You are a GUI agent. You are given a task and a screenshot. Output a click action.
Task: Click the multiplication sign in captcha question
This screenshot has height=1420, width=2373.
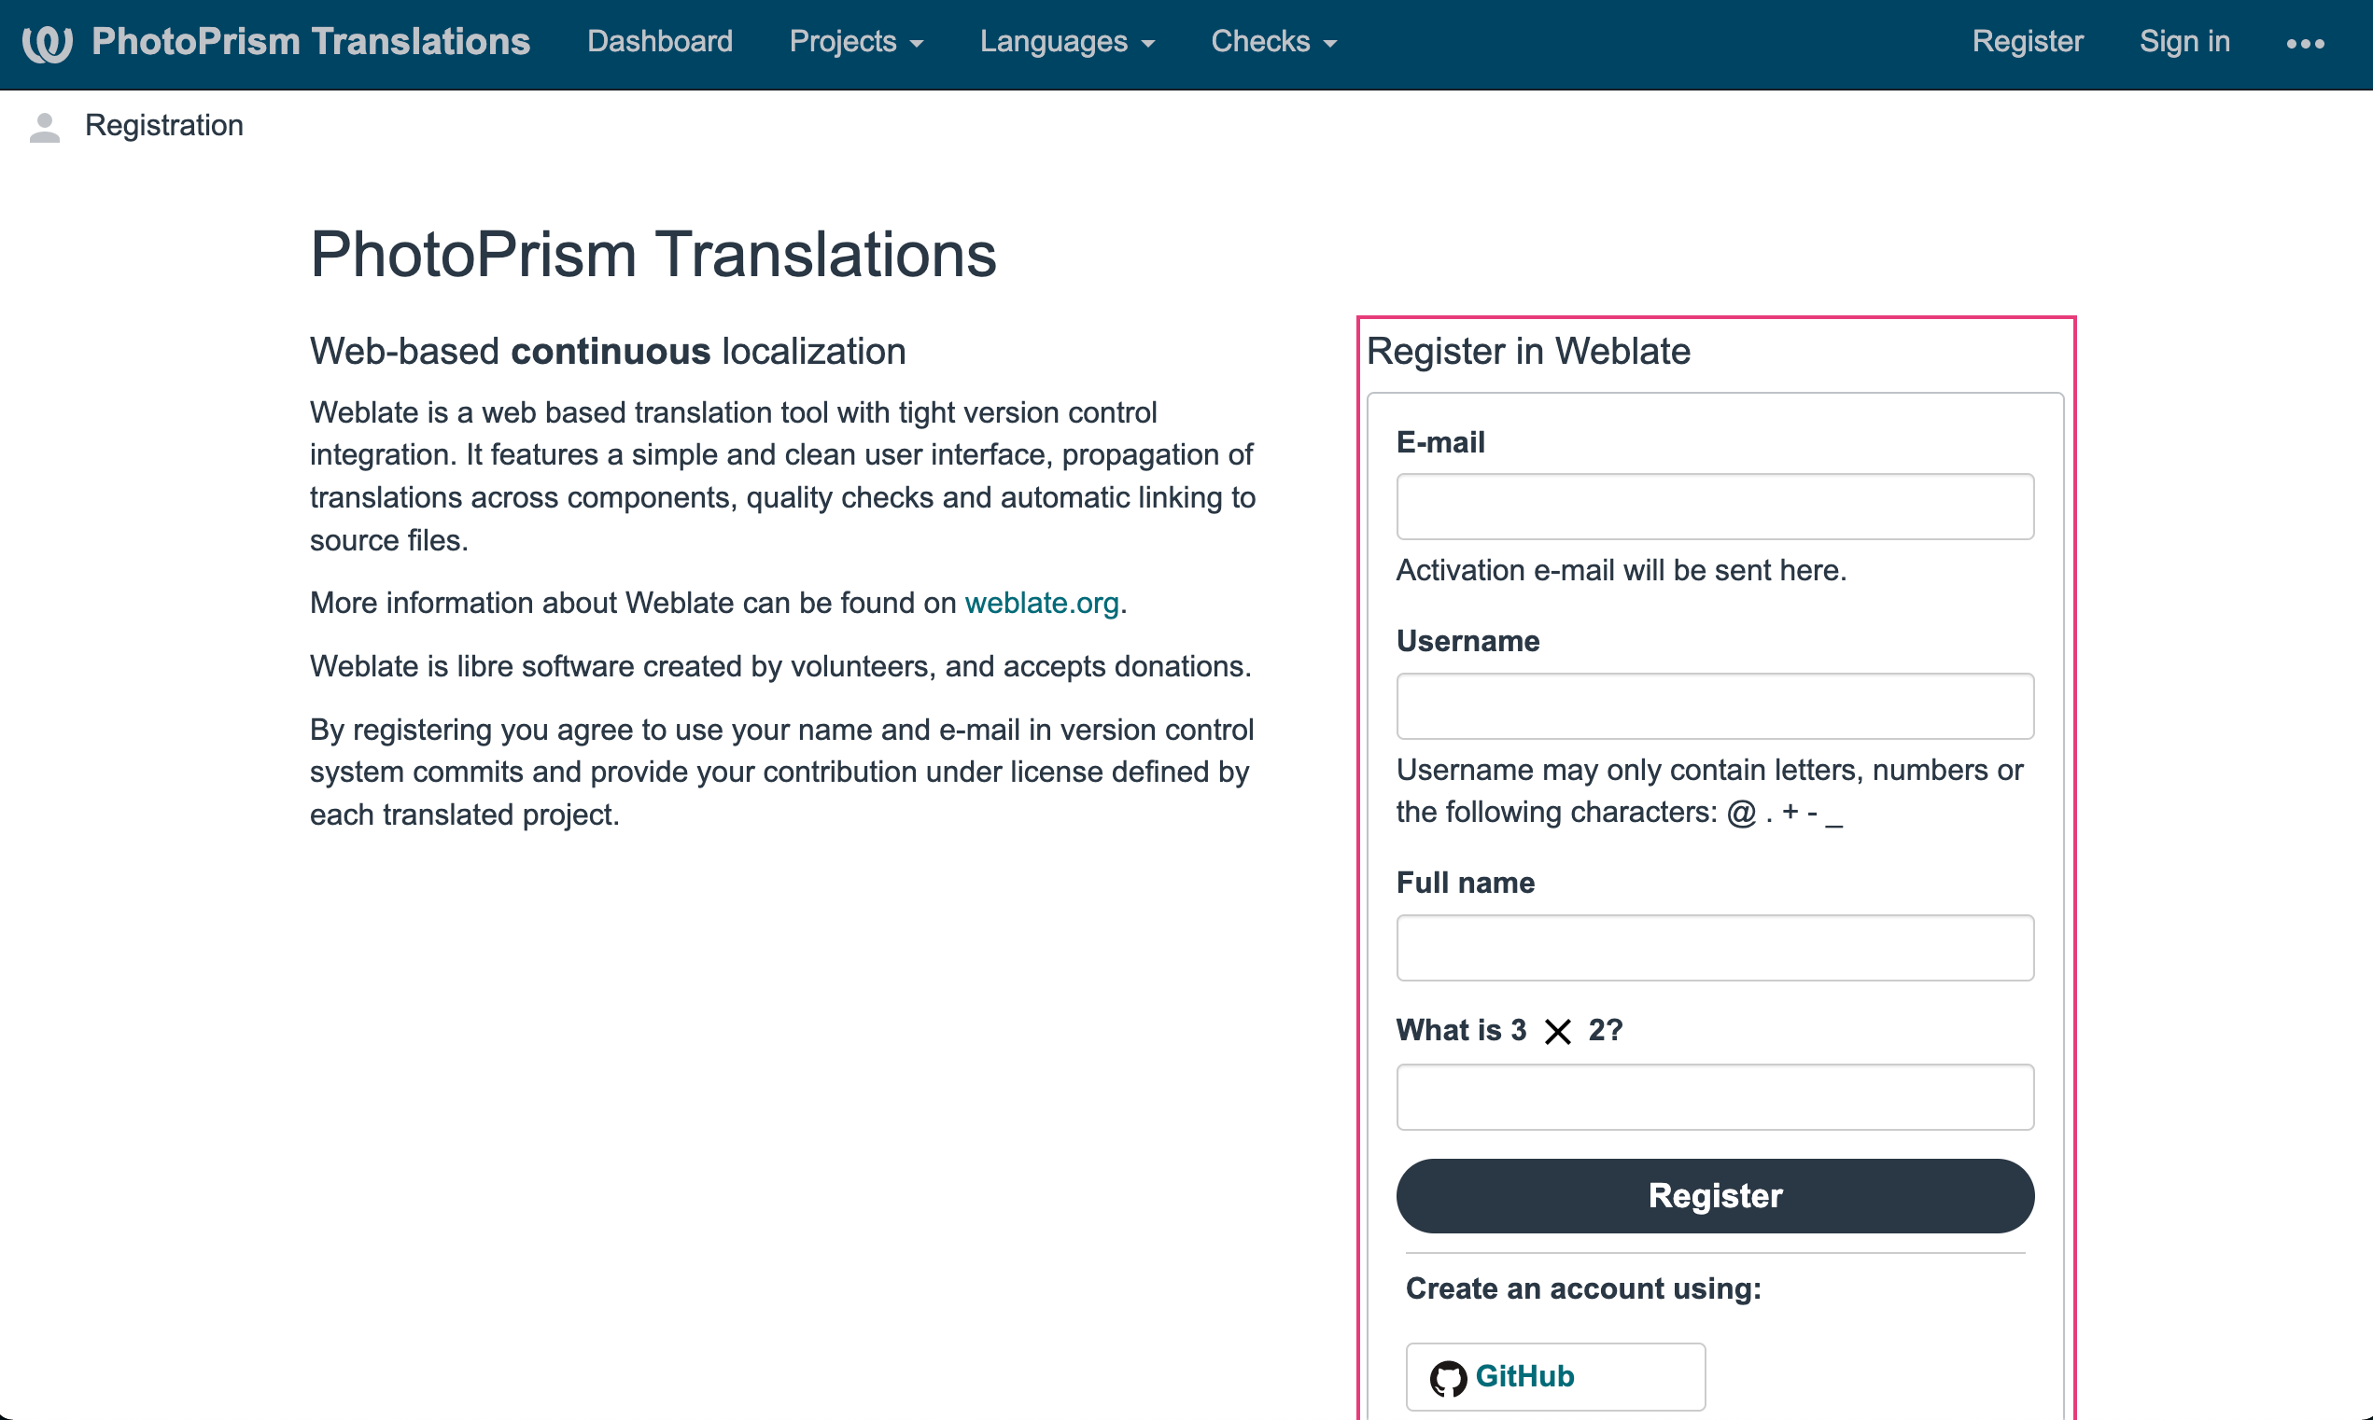pyautogui.click(x=1557, y=1032)
